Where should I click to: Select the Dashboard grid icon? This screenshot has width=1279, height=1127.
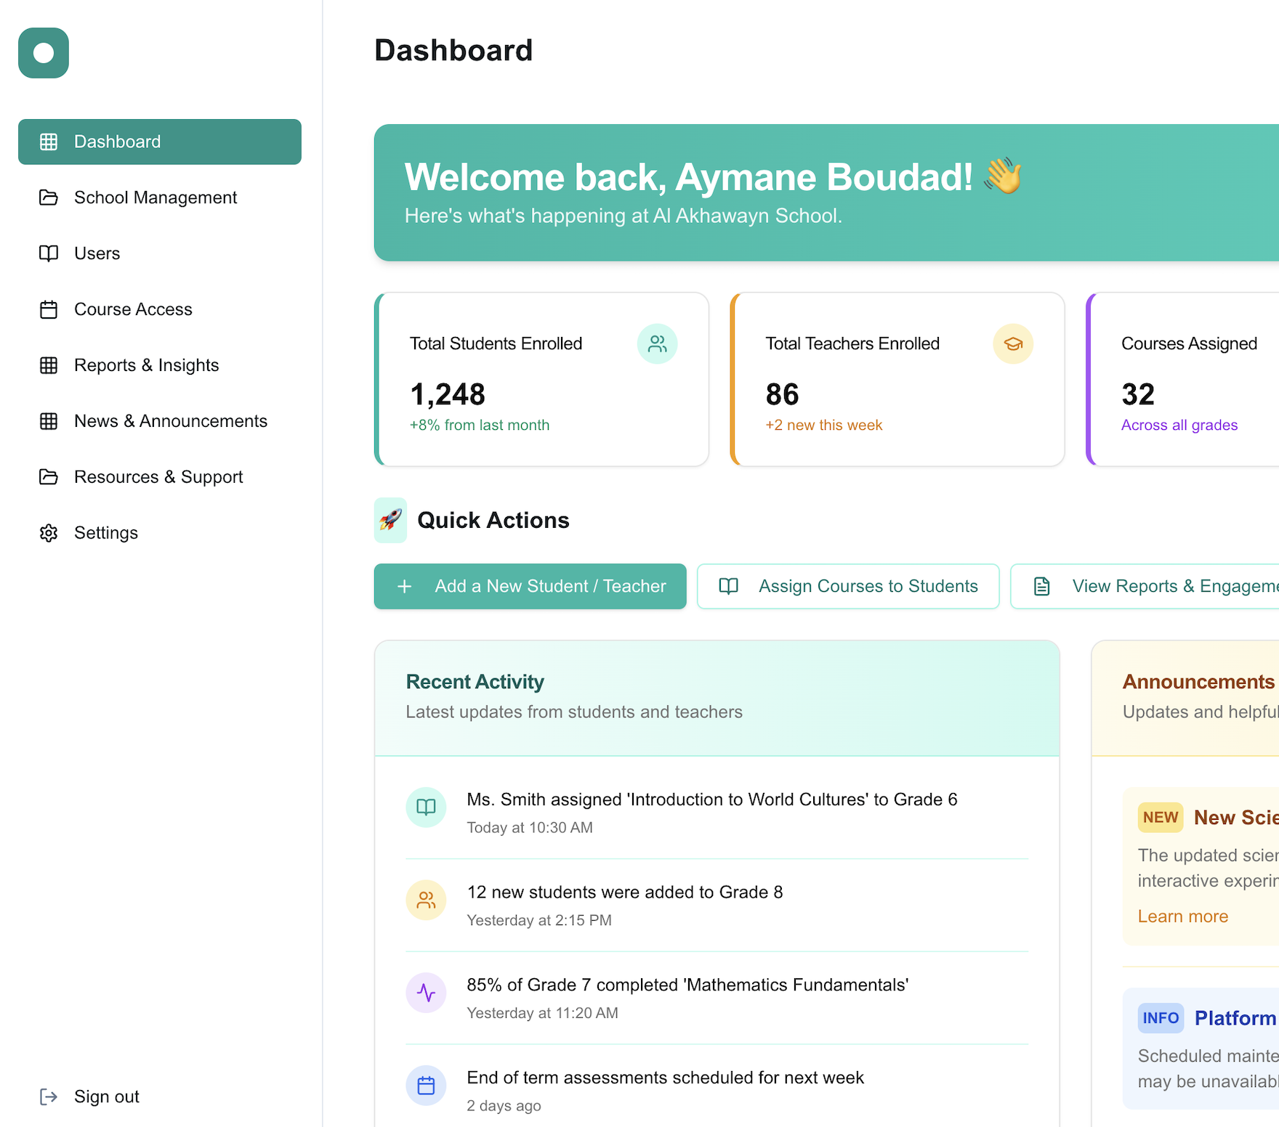[48, 142]
